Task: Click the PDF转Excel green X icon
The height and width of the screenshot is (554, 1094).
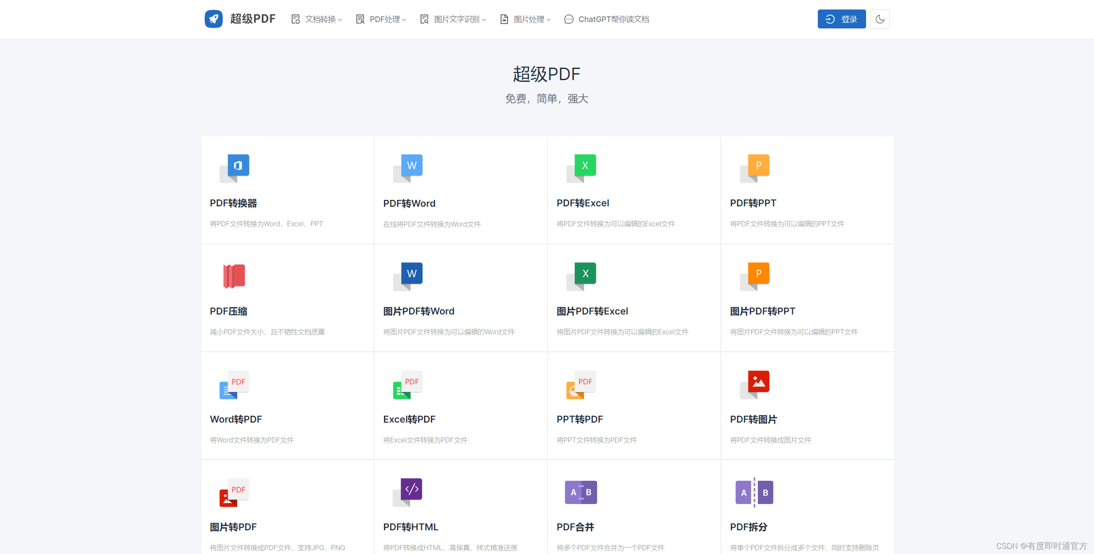Action: 581,168
